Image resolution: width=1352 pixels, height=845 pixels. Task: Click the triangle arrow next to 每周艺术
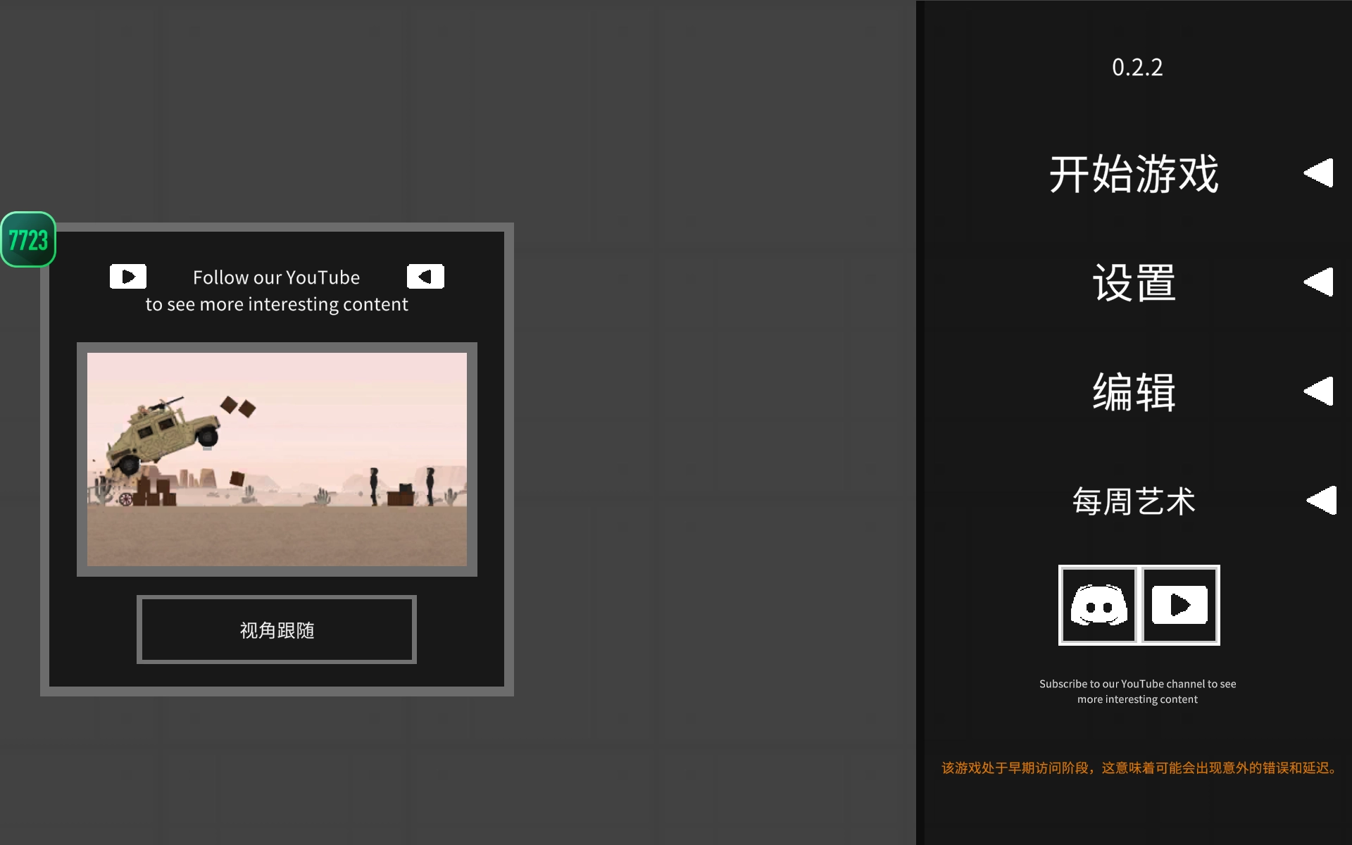(1322, 501)
